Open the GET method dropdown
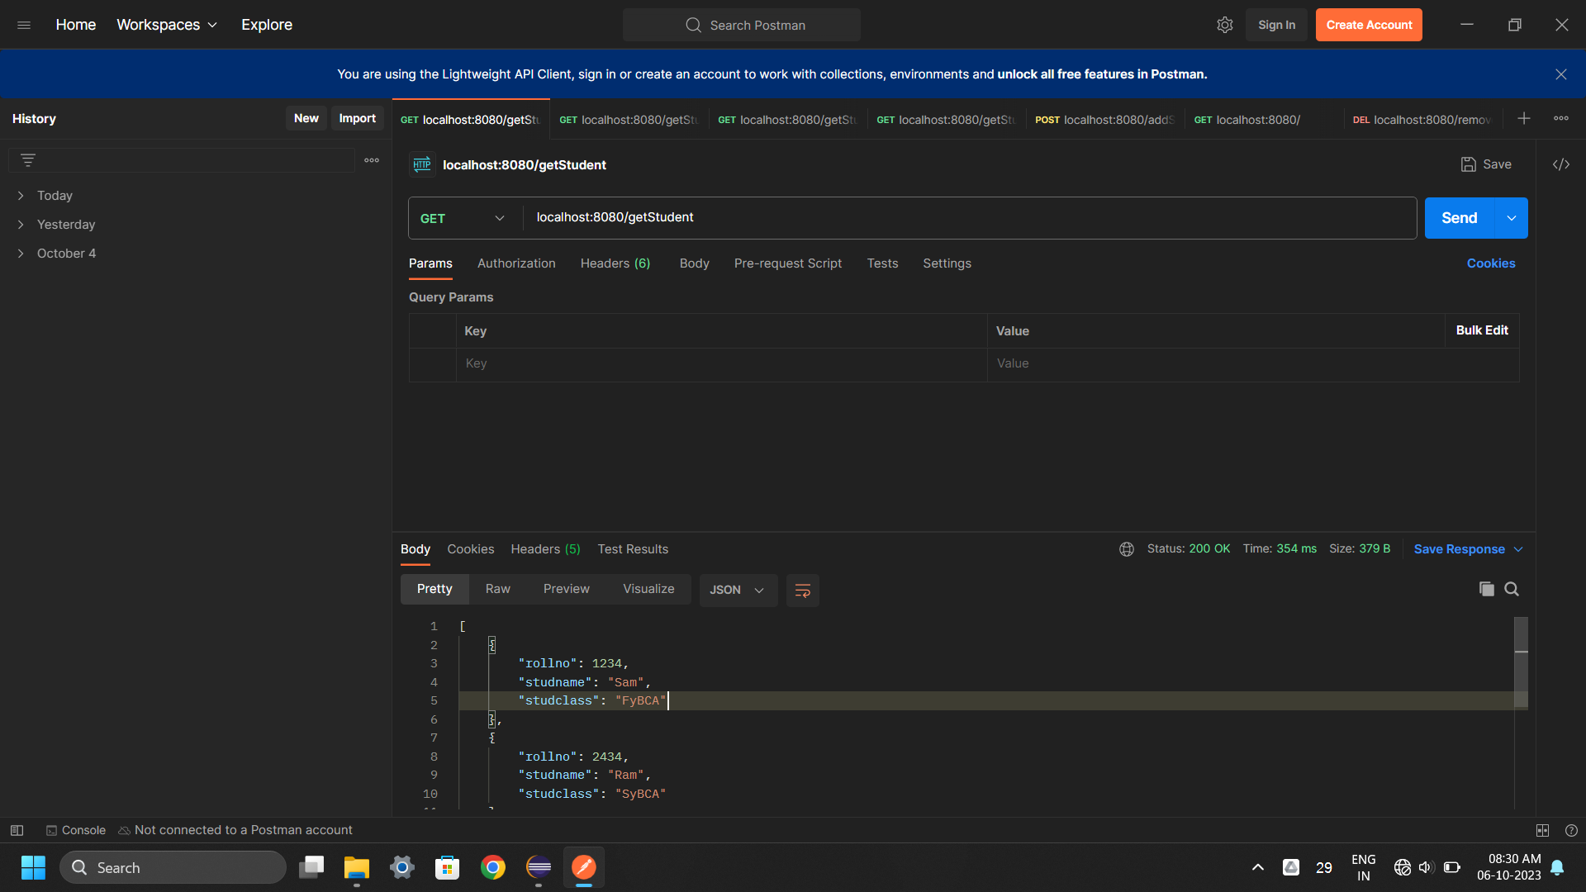Screen dimensions: 1586x892 click(463, 218)
